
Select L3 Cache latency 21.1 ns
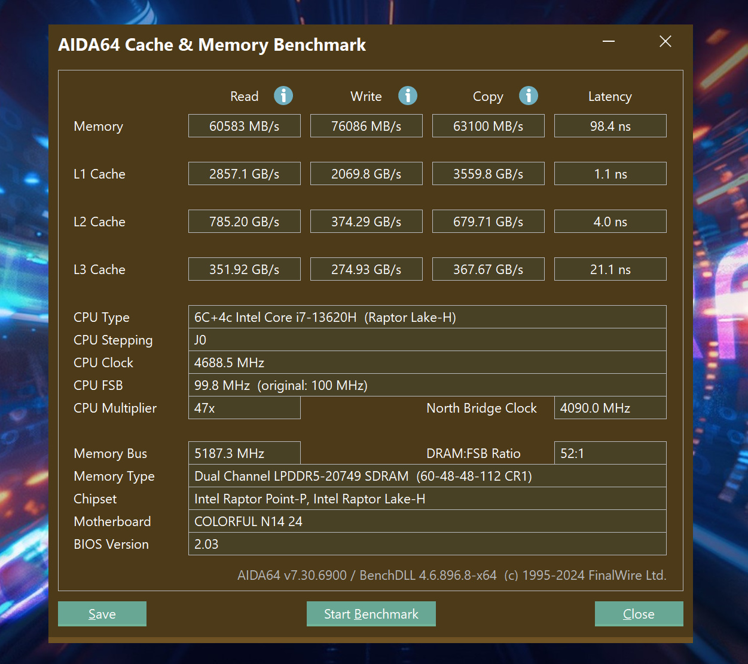[x=610, y=269]
